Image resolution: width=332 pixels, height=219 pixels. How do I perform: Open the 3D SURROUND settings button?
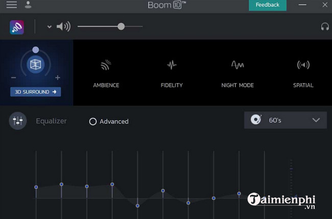point(36,92)
